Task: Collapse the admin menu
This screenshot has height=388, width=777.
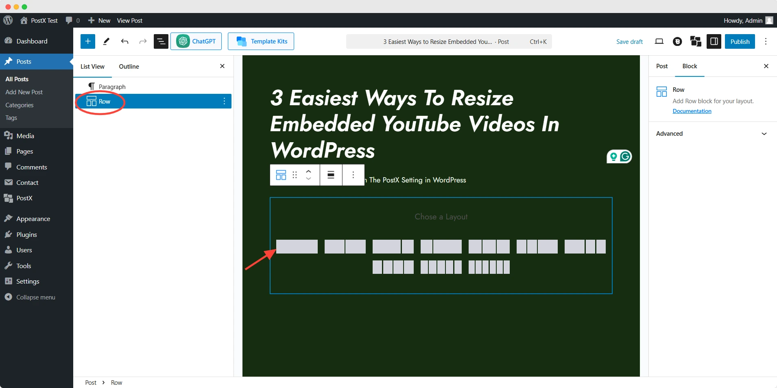Action: (x=37, y=297)
